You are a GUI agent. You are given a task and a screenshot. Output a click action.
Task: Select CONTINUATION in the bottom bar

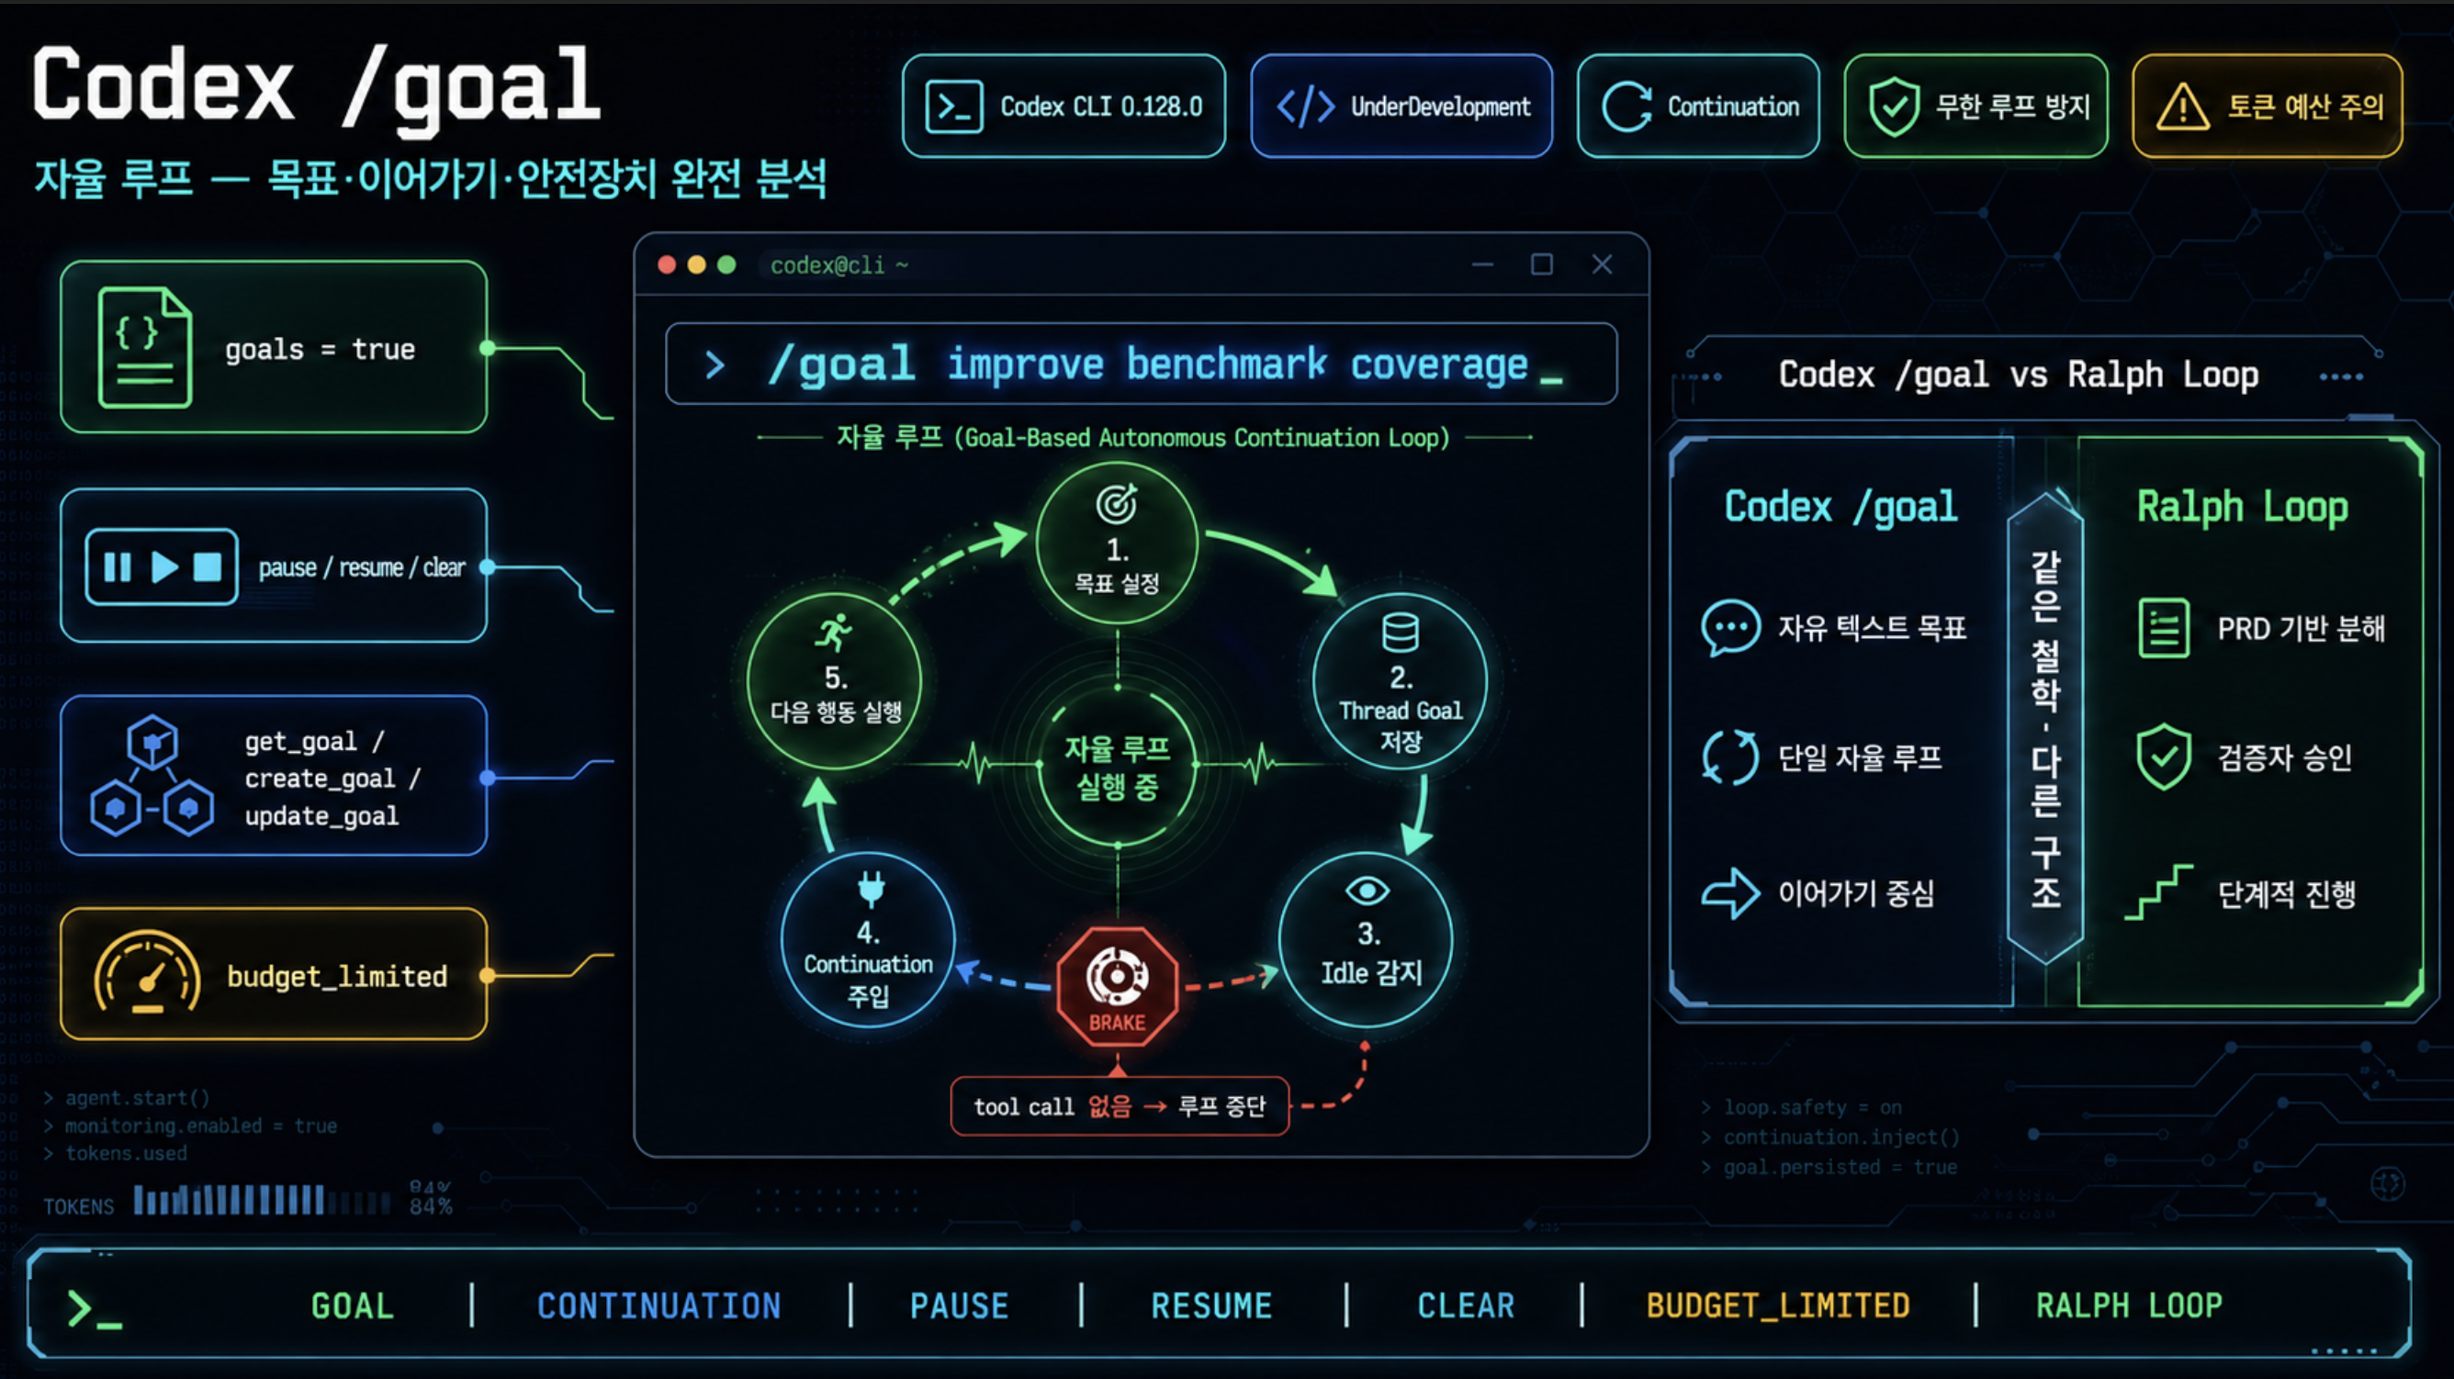659,1306
